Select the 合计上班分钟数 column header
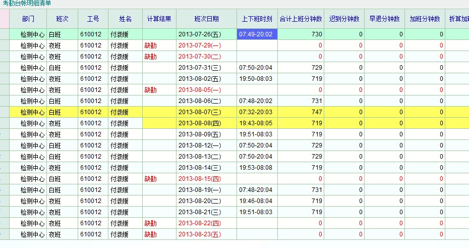This screenshot has height=248, width=469. click(300, 19)
